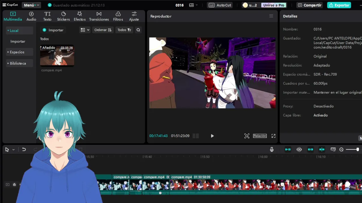Image resolution: width=362 pixels, height=203 pixels.
Task: Click the project name 0316 in title bar
Action: click(x=180, y=5)
